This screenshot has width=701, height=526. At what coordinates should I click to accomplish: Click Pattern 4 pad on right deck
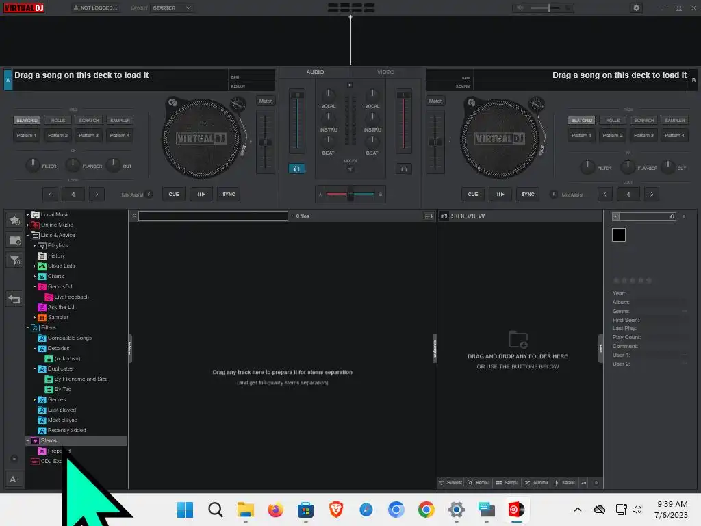pyautogui.click(x=674, y=135)
